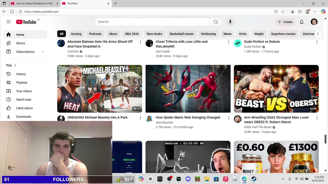Open options for Chest Trifecta video
Image resolution: width=328 pixels, height=184 pixels.
coord(229,42)
